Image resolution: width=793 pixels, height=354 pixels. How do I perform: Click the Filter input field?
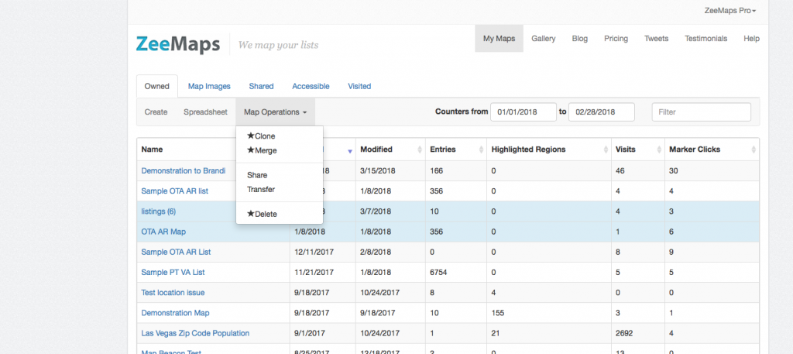tap(701, 112)
